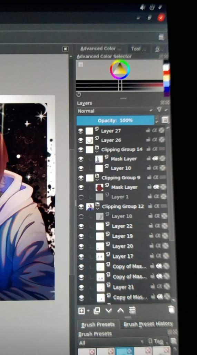Toggle the alpha lock on Layer 27
This screenshot has height=355, width=197.
click(155, 130)
